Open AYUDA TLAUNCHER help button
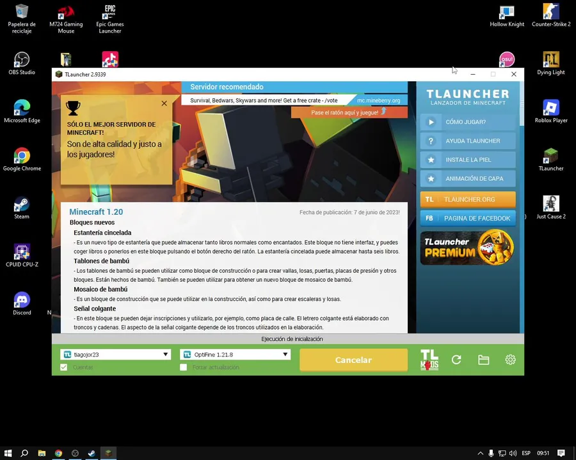Screen dimensions: 576x460 [x=468, y=141]
